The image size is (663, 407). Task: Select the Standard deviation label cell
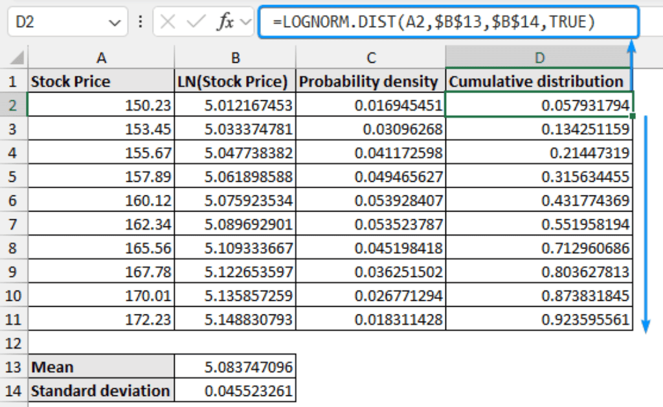(100, 390)
